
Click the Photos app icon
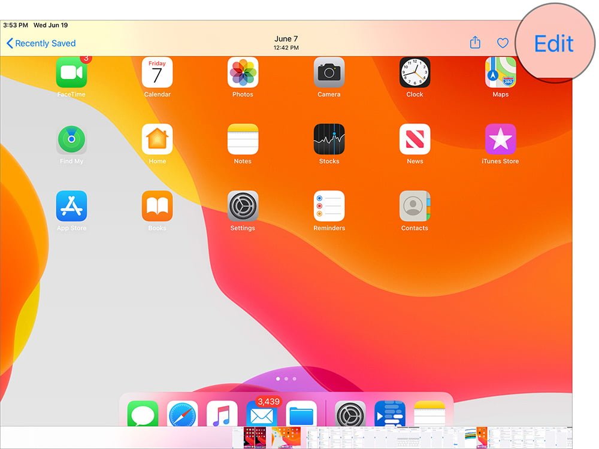coord(243,72)
